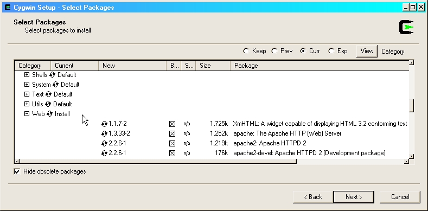Click the horizontal scrollbar right arrow
Image resolution: width=428 pixels, height=211 pixels.
[406, 161]
